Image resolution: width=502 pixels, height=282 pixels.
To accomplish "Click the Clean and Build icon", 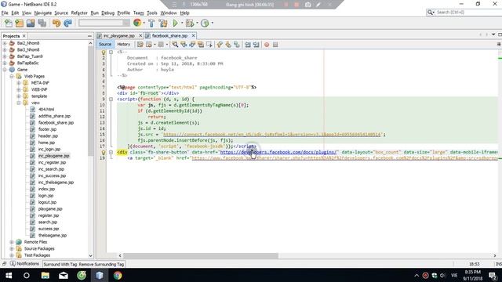I will point(163,23).
